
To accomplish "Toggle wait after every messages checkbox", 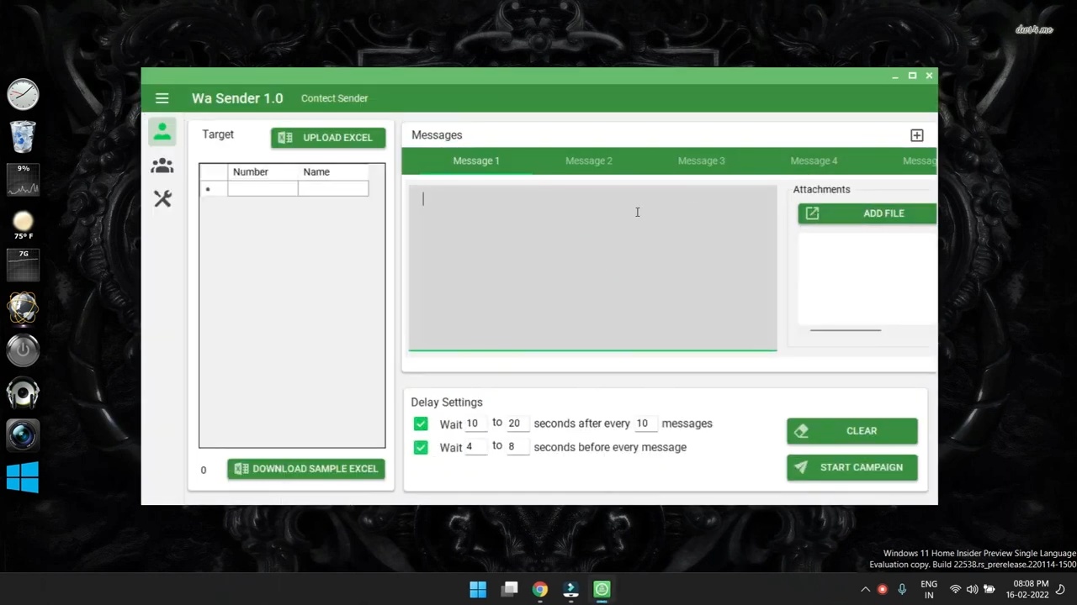I will [421, 423].
